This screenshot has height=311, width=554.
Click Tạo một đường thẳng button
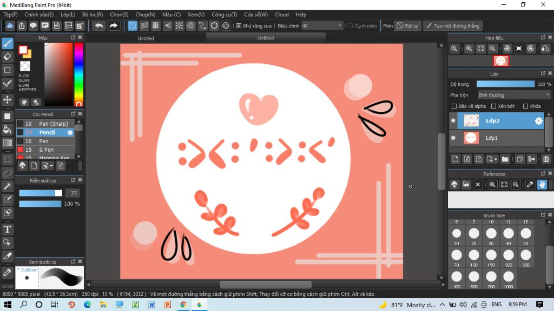click(453, 26)
